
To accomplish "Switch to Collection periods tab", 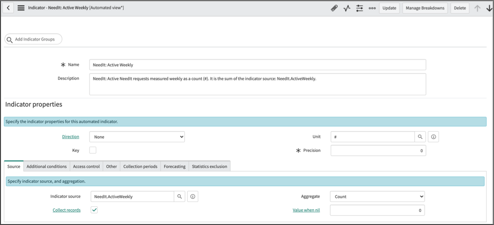I will 140,166.
